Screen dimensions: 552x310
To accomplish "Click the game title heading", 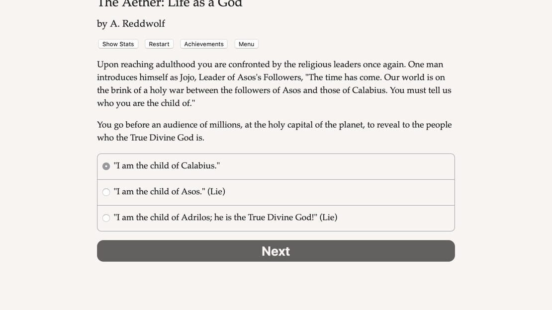I will pyautogui.click(x=170, y=3).
